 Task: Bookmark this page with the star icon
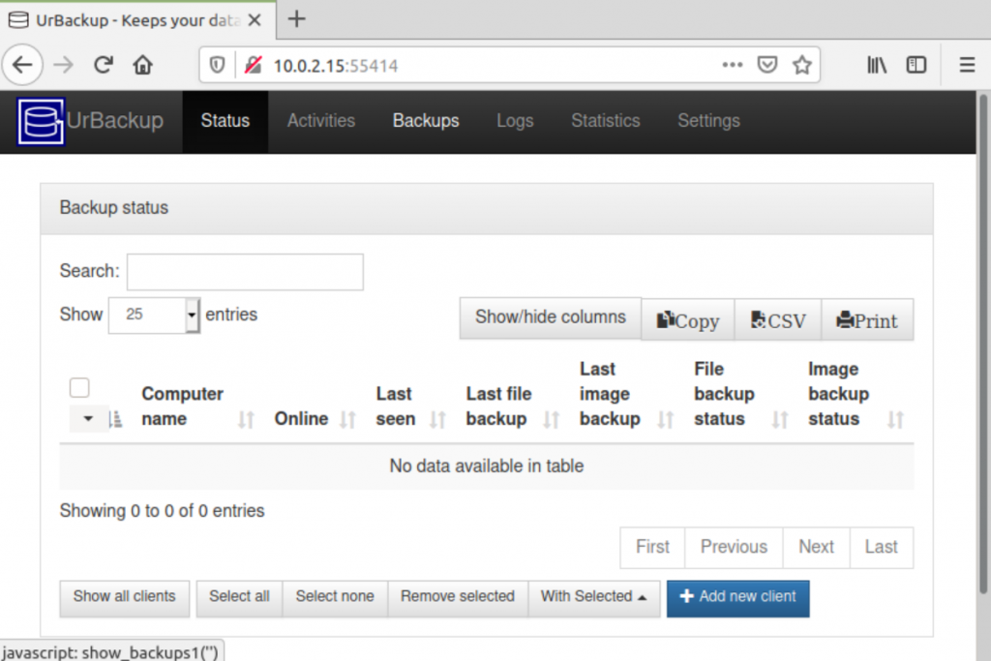click(802, 65)
